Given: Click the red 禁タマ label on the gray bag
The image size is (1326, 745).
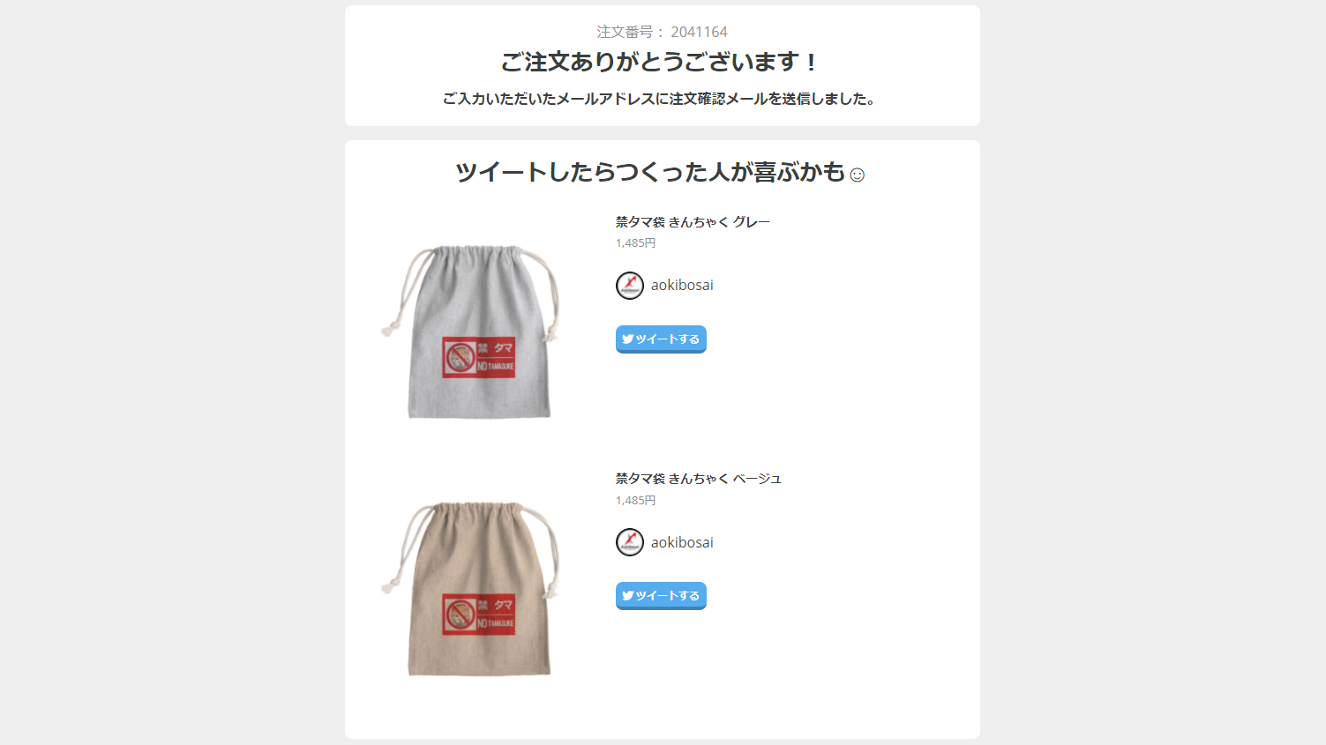Looking at the screenshot, I should click(x=479, y=356).
